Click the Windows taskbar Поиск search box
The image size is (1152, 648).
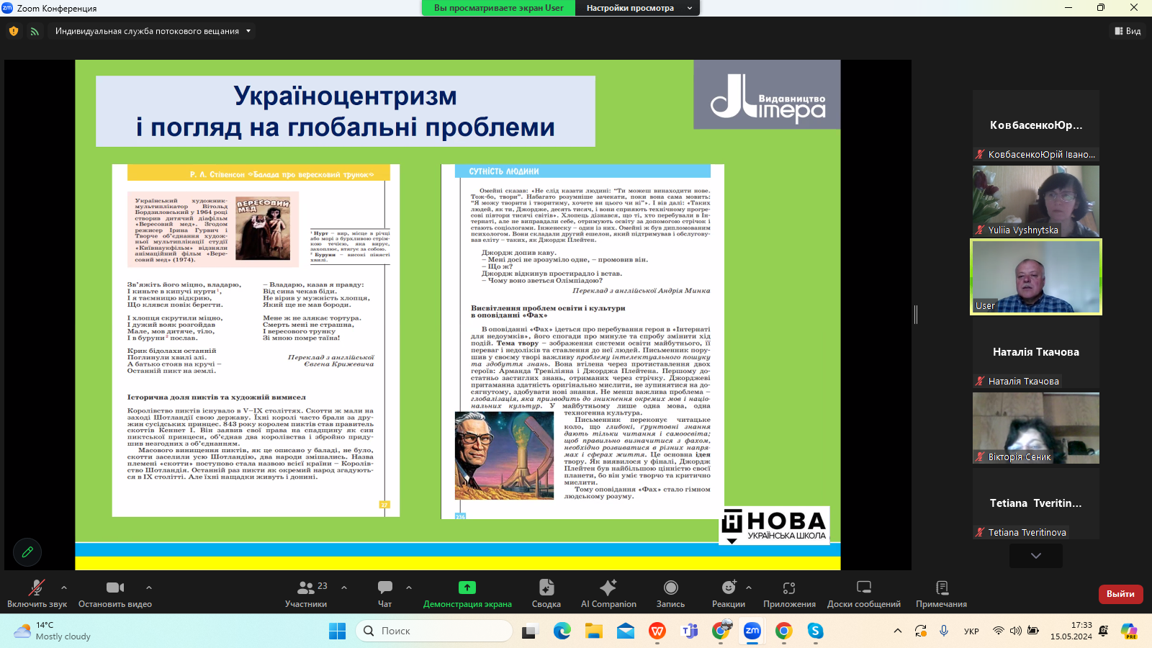[433, 631]
